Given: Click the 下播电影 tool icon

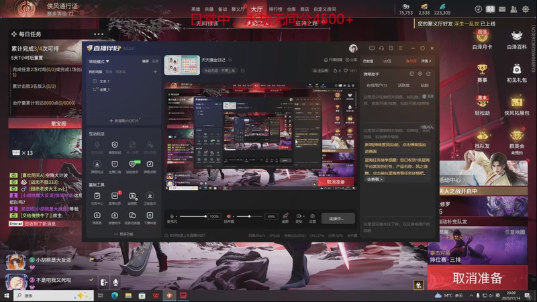Looking at the screenshot, I should (150, 217).
